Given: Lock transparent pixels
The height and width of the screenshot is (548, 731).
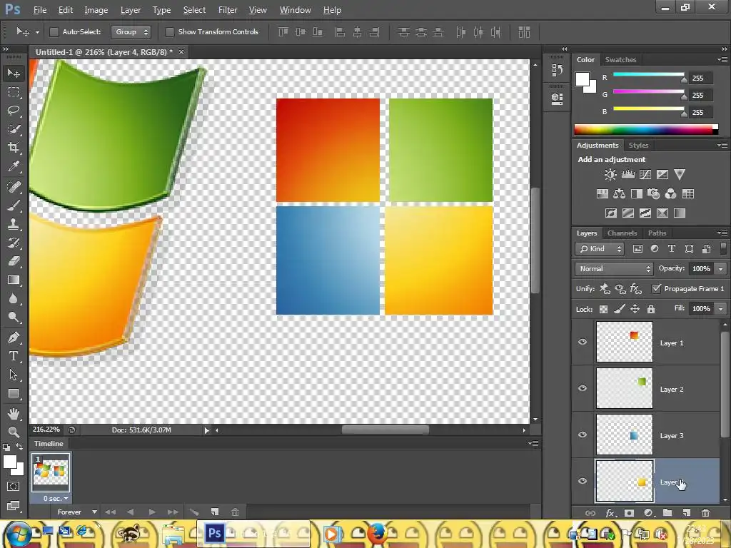Looking at the screenshot, I should tap(603, 309).
